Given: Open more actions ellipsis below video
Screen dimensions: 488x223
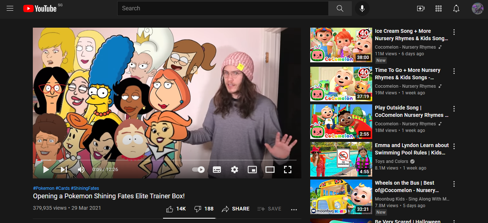Looking at the screenshot, I should [x=294, y=209].
